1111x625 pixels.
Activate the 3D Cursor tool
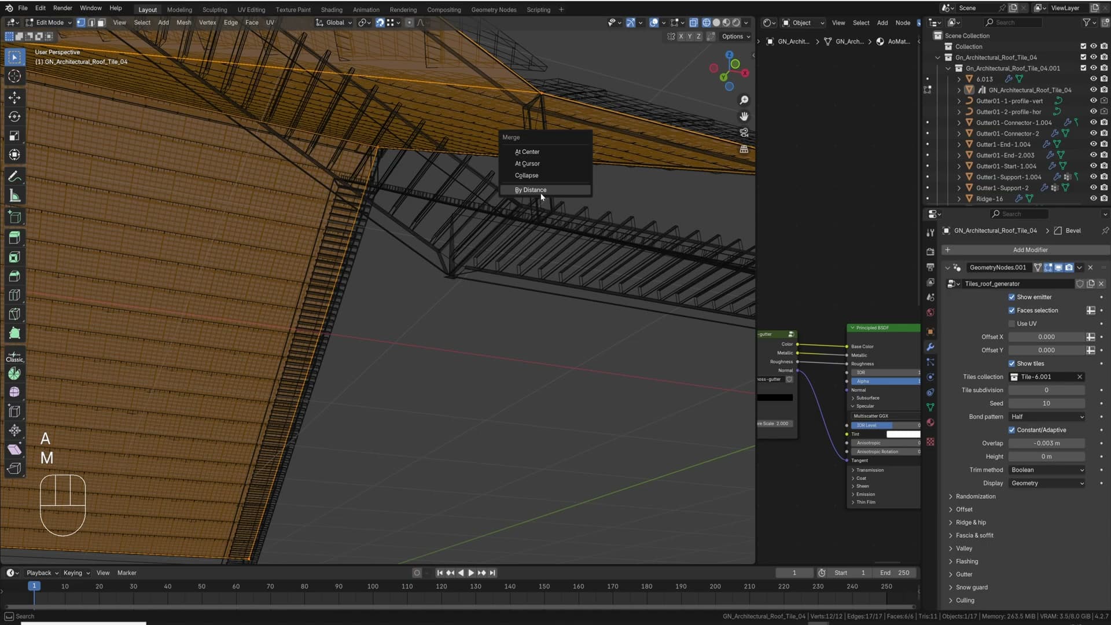[x=14, y=76]
